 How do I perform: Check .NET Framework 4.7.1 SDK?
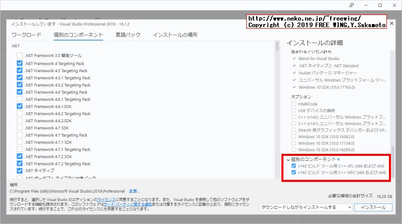[20, 142]
